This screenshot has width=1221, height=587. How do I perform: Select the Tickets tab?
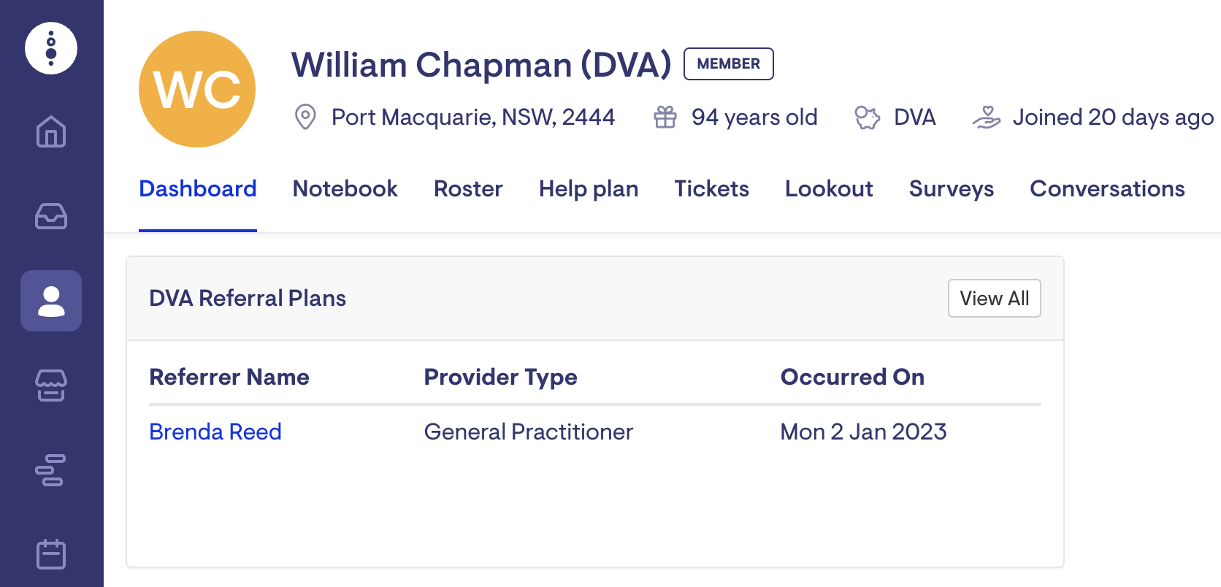click(711, 189)
